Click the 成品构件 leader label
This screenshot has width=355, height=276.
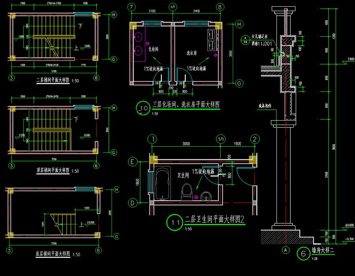click(265, 106)
